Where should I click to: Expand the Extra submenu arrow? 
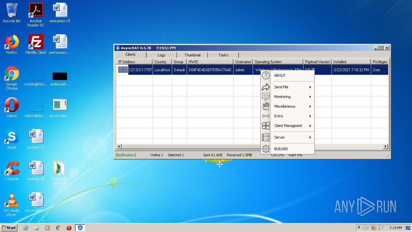pyautogui.click(x=310, y=116)
